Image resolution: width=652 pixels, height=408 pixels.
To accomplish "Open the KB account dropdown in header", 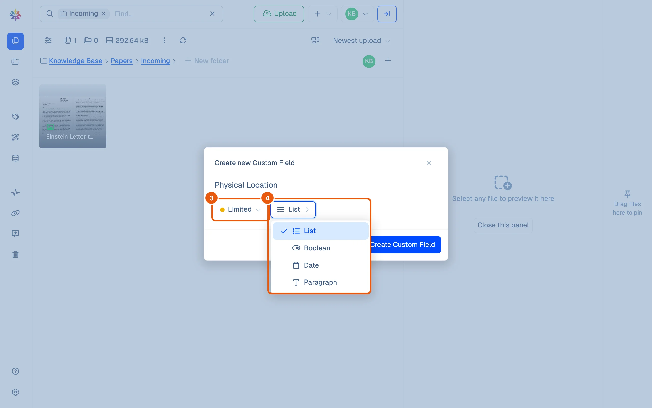I will point(357,14).
